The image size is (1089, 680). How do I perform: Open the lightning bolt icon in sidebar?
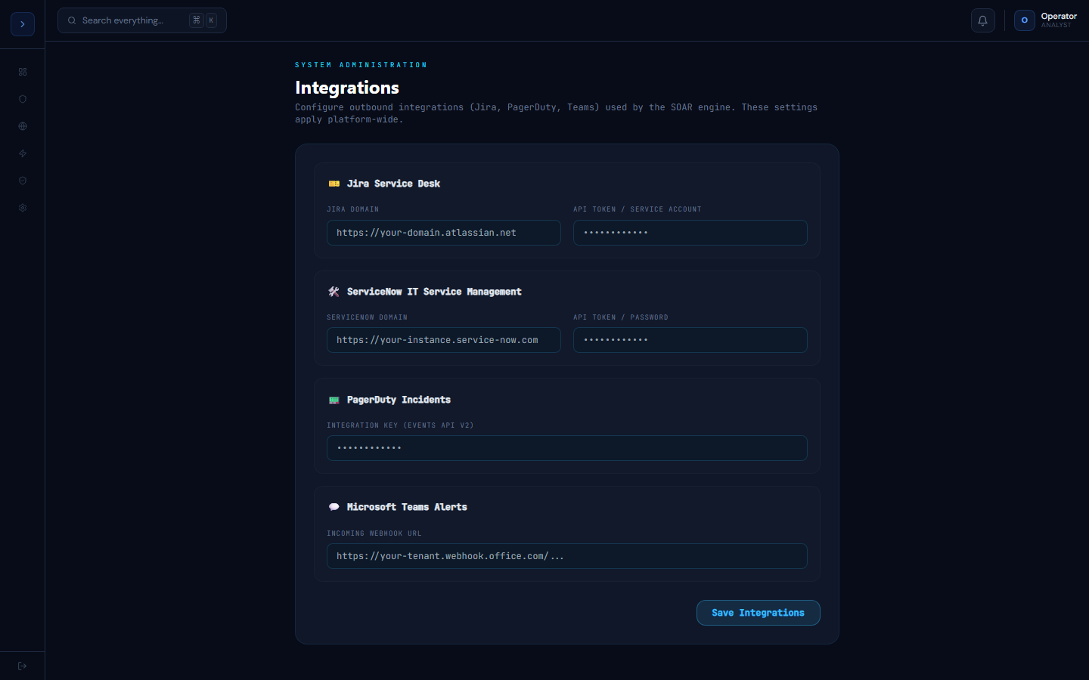click(23, 153)
